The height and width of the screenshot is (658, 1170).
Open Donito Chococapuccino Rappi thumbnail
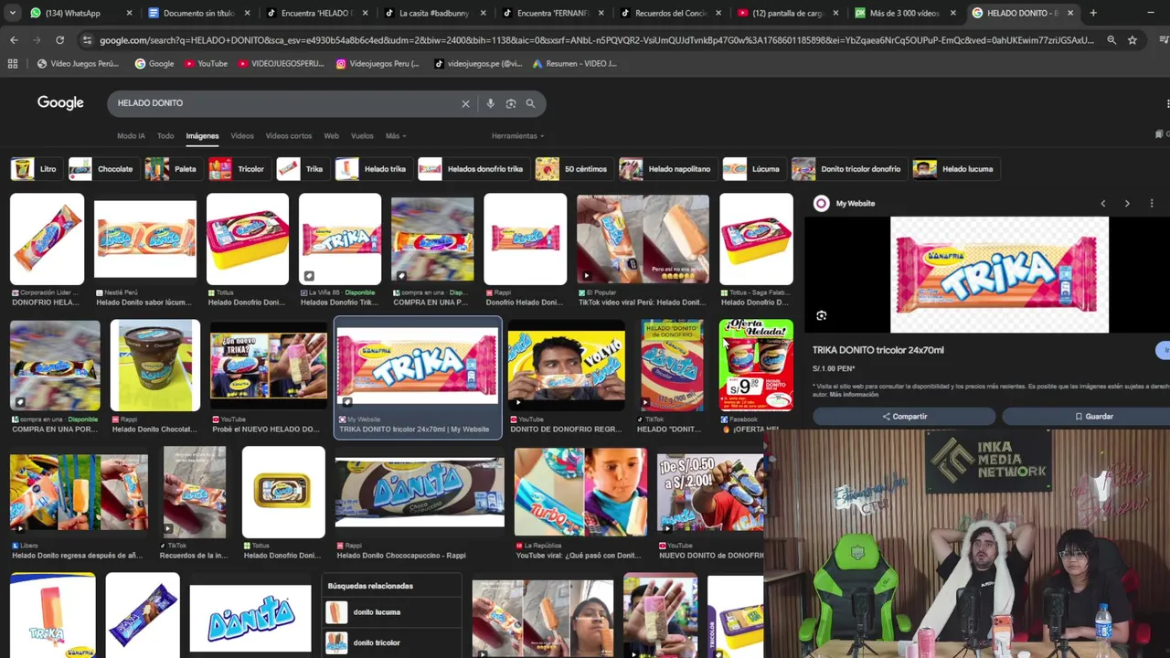point(420,493)
